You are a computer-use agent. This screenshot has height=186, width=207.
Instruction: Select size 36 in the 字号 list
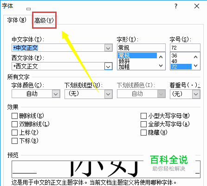coord(181,56)
